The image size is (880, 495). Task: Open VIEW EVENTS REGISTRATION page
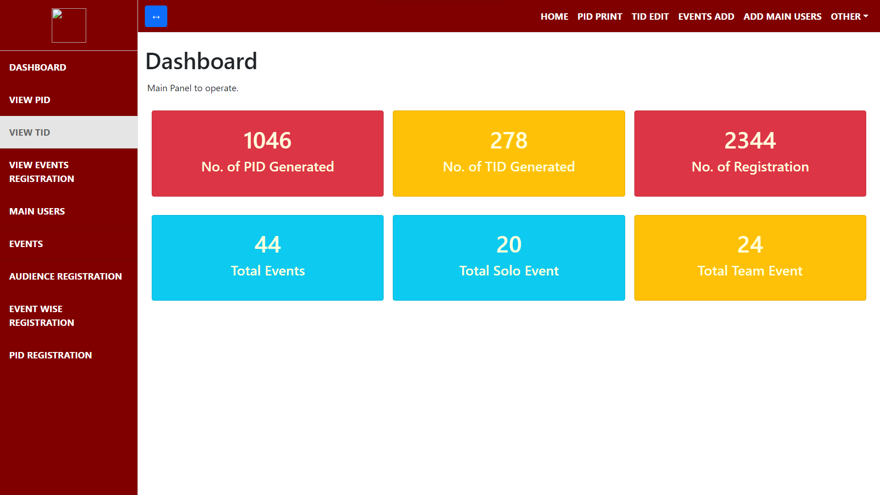41,172
